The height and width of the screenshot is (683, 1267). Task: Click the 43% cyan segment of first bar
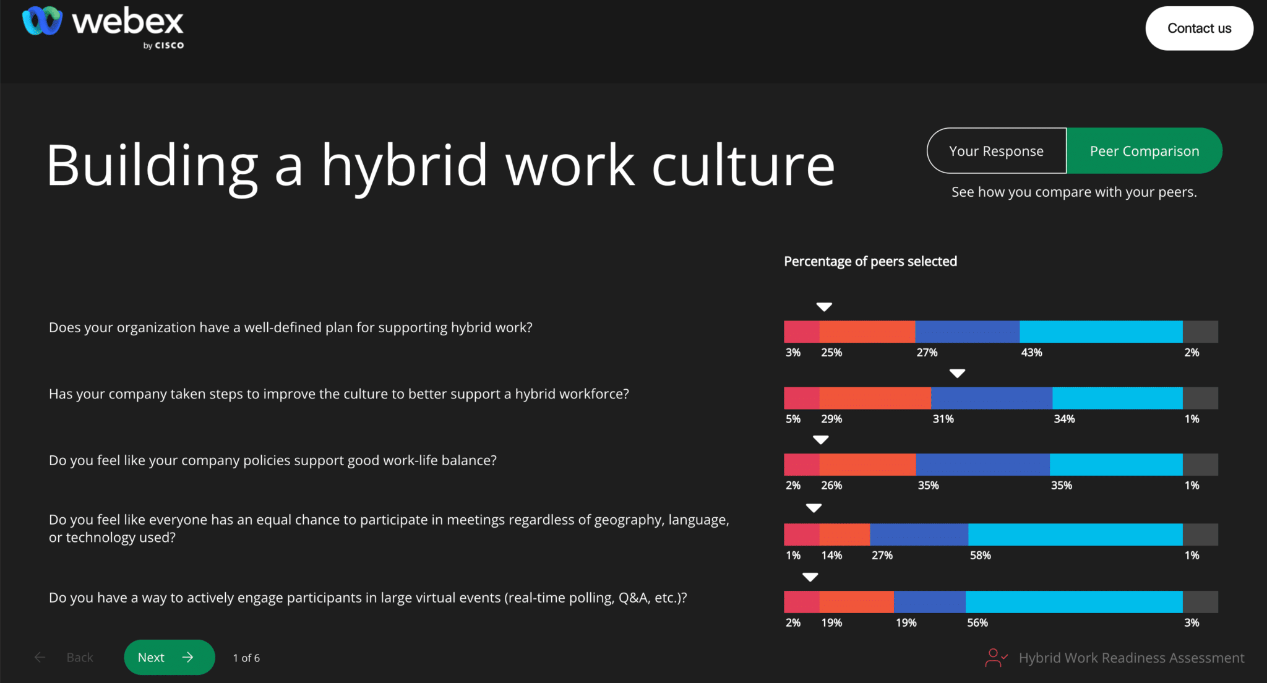pyautogui.click(x=1101, y=332)
